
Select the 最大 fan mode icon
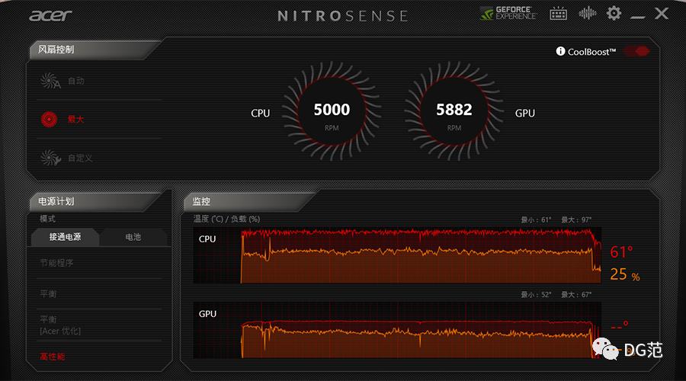(49, 119)
